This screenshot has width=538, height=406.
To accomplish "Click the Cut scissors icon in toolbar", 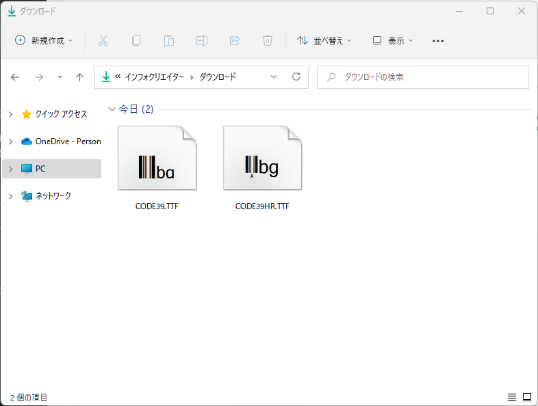I will (x=103, y=40).
